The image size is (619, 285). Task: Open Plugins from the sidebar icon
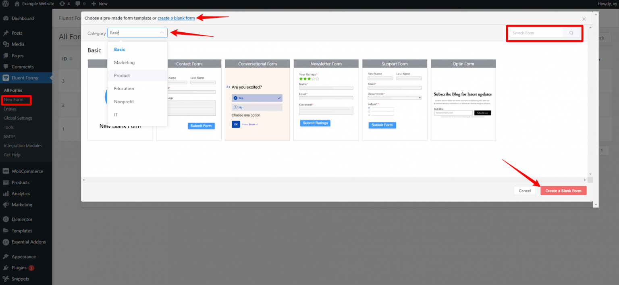[6, 268]
